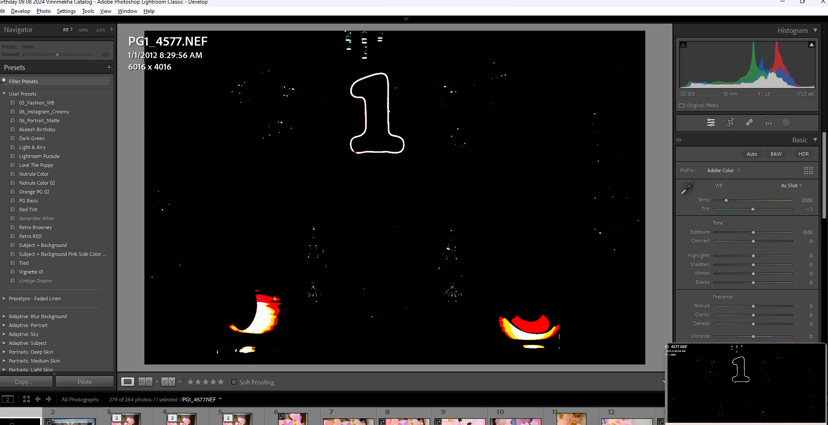Open the As Shot WB dropdown
Screen dimensions: 828x425
(791, 186)
